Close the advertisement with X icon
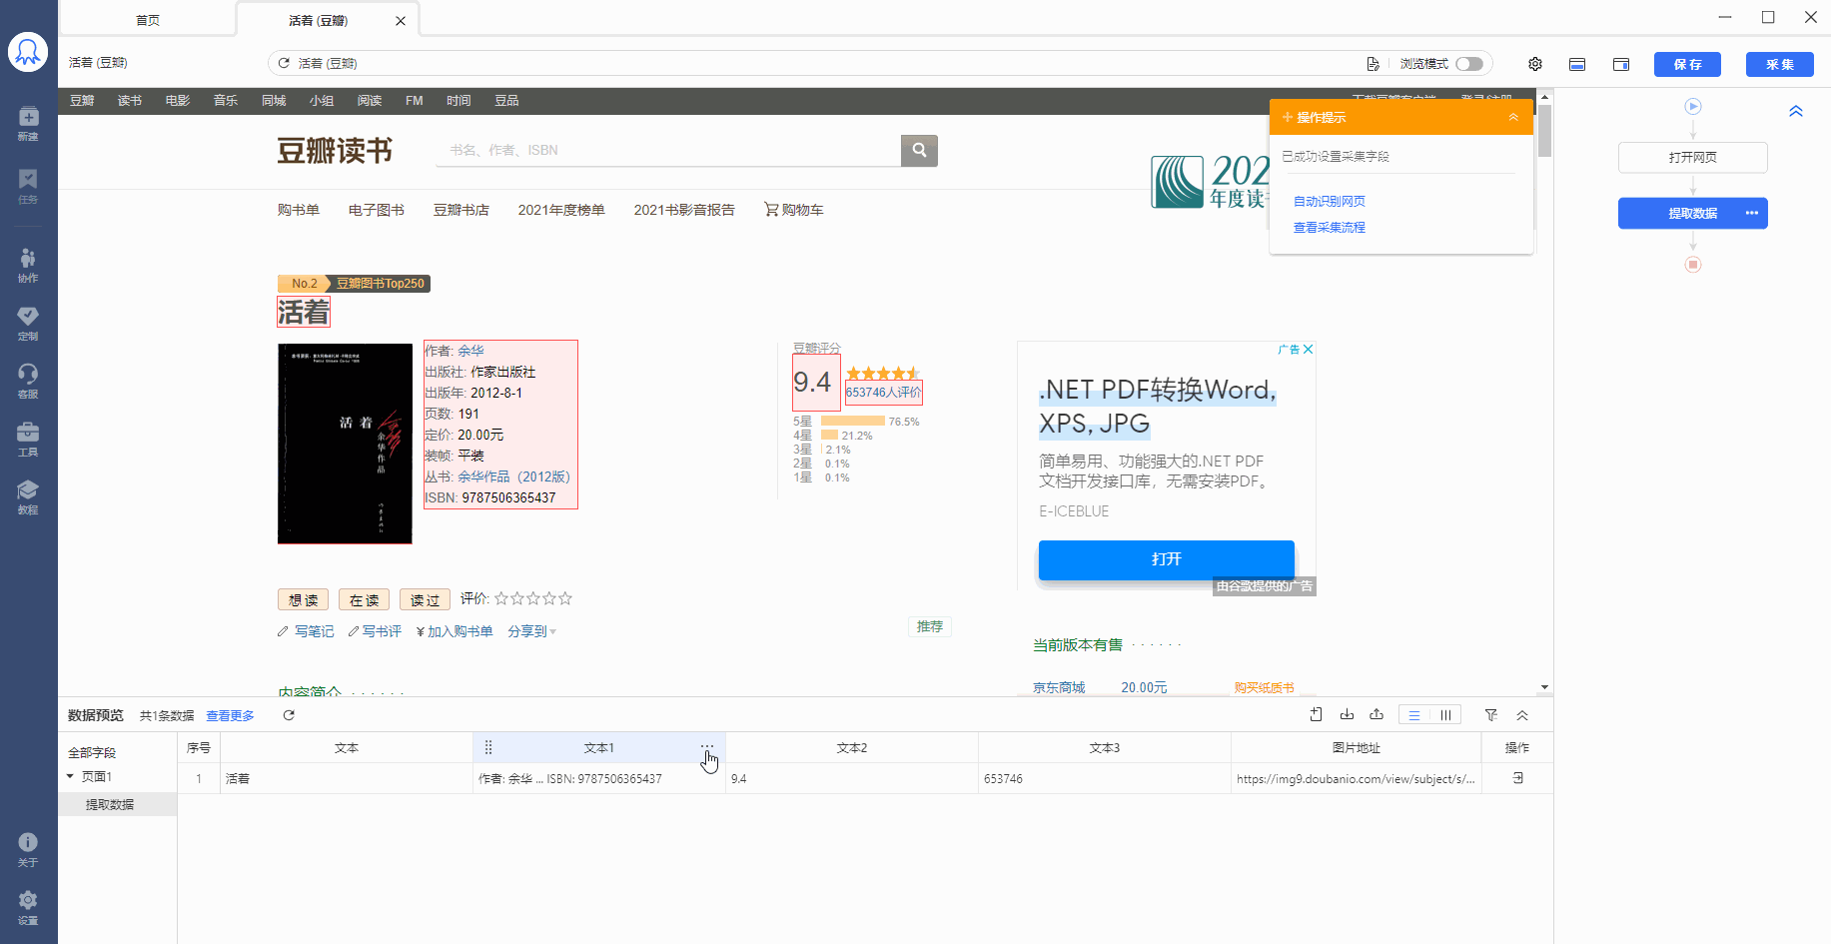Image resolution: width=1831 pixels, height=944 pixels. click(x=1309, y=349)
